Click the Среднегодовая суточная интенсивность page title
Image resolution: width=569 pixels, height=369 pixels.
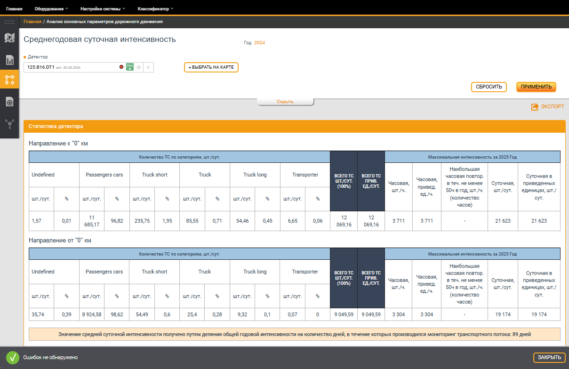tap(100, 40)
